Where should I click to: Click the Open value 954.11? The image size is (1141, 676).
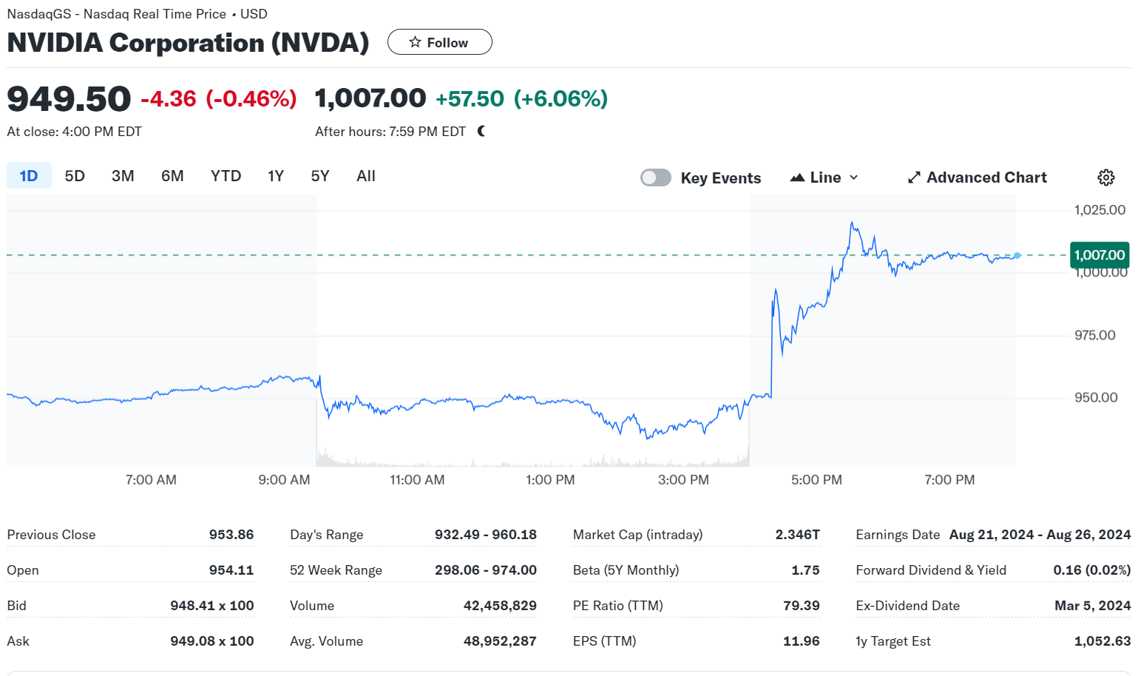(231, 570)
